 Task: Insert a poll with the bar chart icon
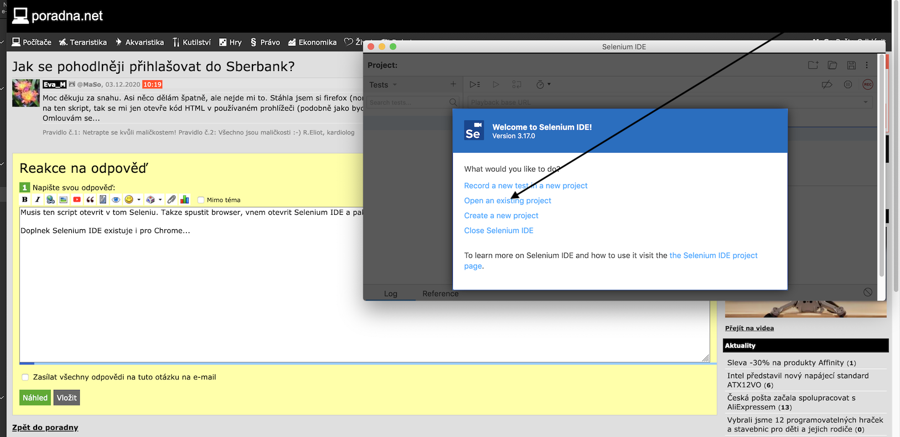pyautogui.click(x=185, y=199)
